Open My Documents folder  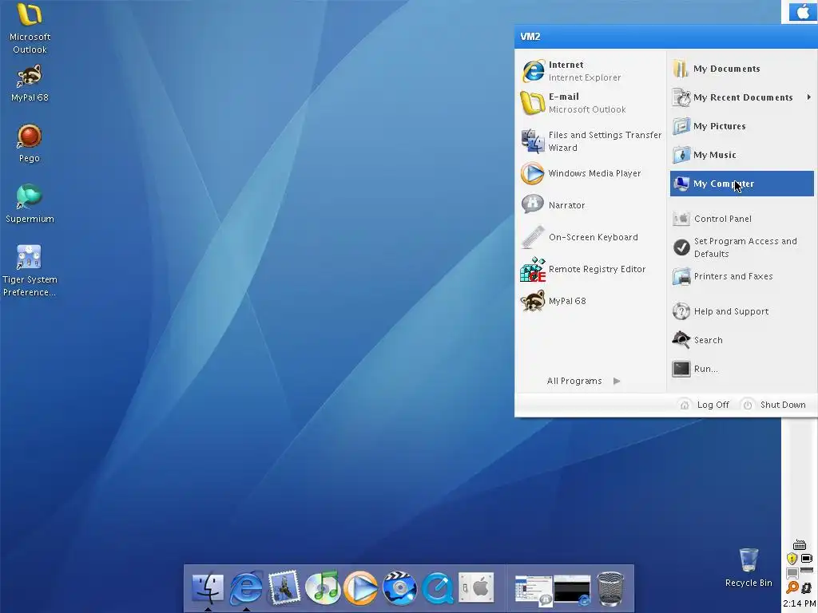pos(742,69)
